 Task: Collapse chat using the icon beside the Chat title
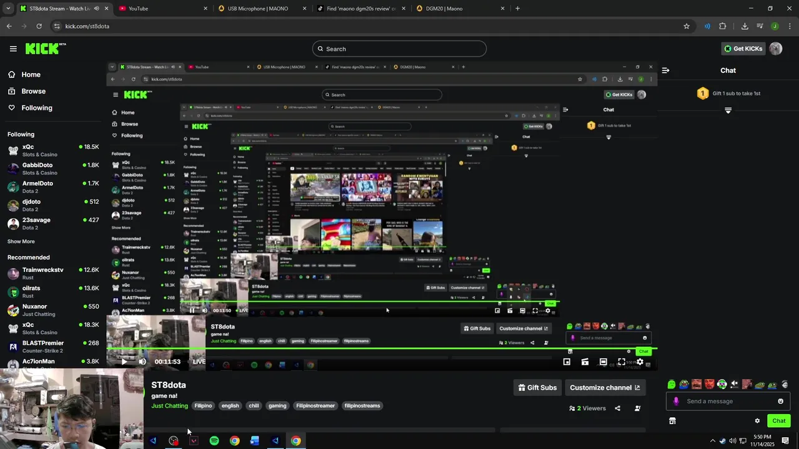[x=665, y=70]
